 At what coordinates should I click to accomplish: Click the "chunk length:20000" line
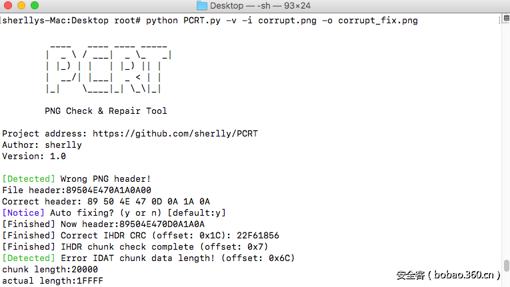[50, 269]
